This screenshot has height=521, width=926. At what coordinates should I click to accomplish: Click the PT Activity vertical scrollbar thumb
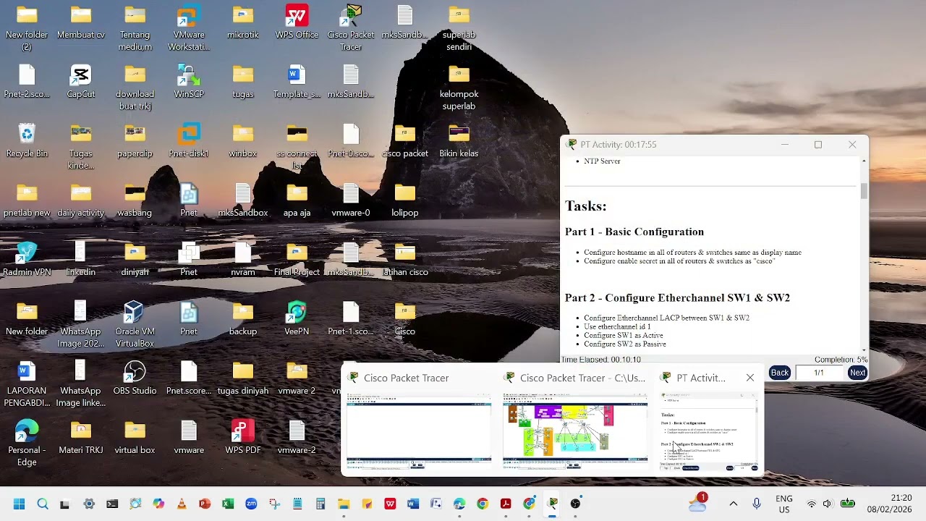click(x=864, y=190)
